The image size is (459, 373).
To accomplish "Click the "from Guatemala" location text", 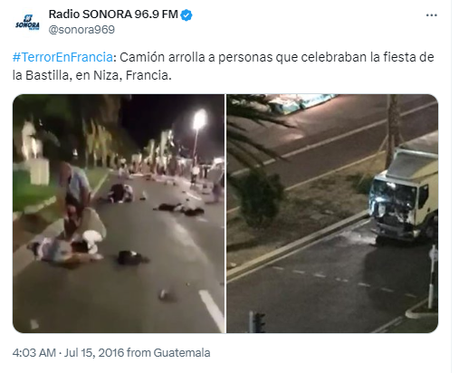I will tap(168, 352).
